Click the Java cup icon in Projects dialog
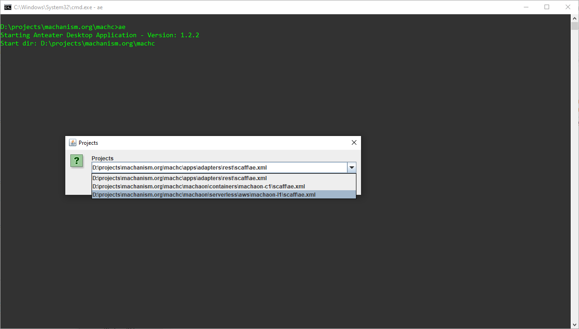Viewport: 579px width, 329px height. 73,143
